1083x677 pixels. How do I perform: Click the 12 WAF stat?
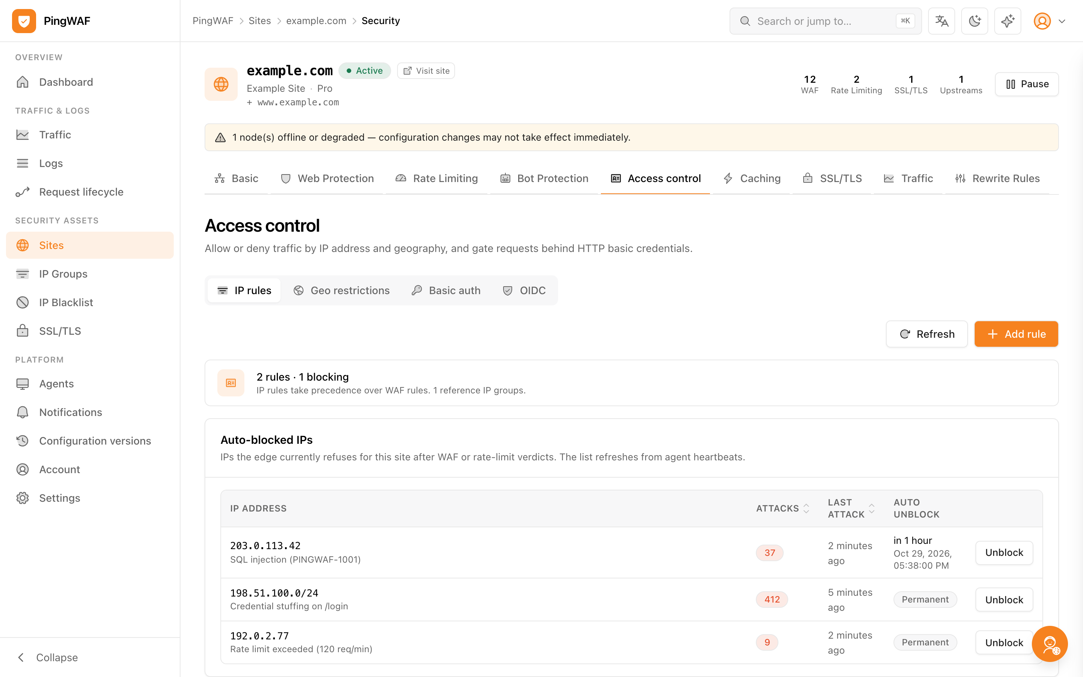pos(810,84)
